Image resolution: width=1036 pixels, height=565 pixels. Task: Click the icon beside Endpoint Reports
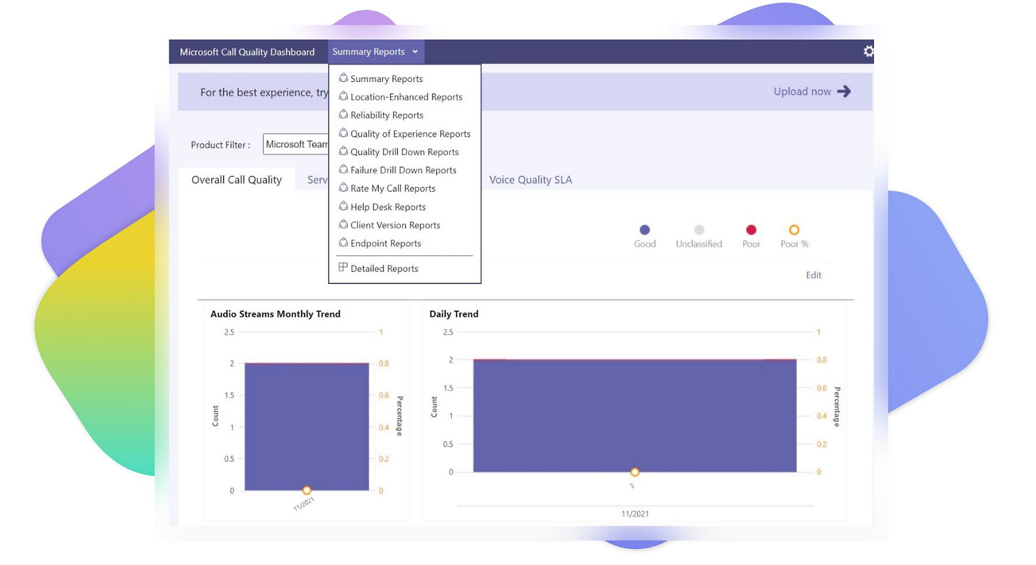[x=343, y=242]
